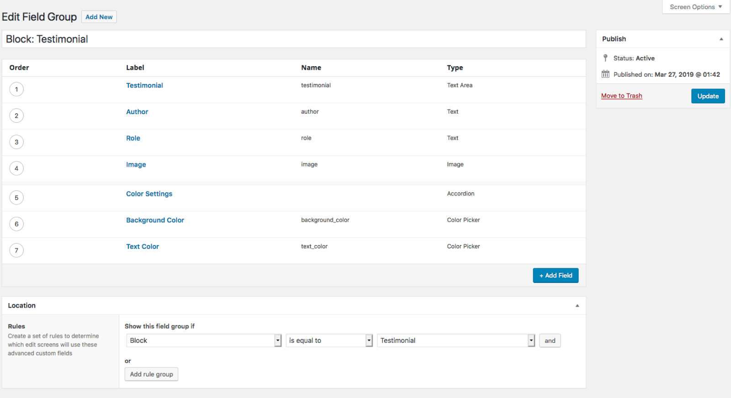The image size is (731, 398).
Task: Open the Block rule parameter dropdown
Action: [x=204, y=340]
